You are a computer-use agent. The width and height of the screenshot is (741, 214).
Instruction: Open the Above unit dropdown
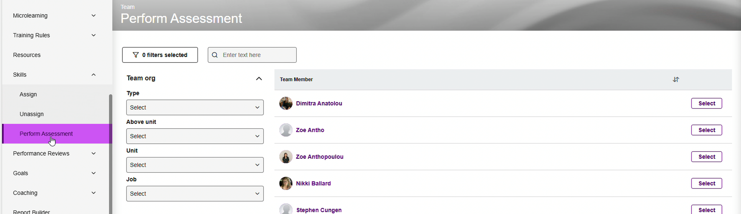click(x=195, y=136)
